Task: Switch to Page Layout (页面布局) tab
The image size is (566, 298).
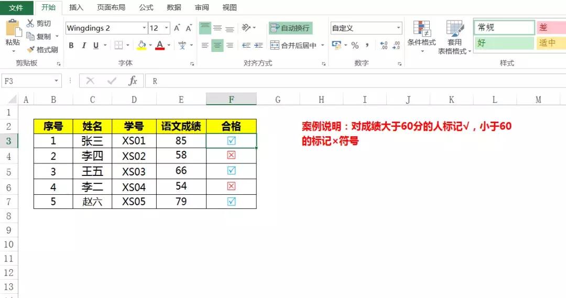Action: (111, 7)
